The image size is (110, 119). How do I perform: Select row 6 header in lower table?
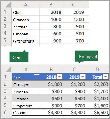pos(5,112)
